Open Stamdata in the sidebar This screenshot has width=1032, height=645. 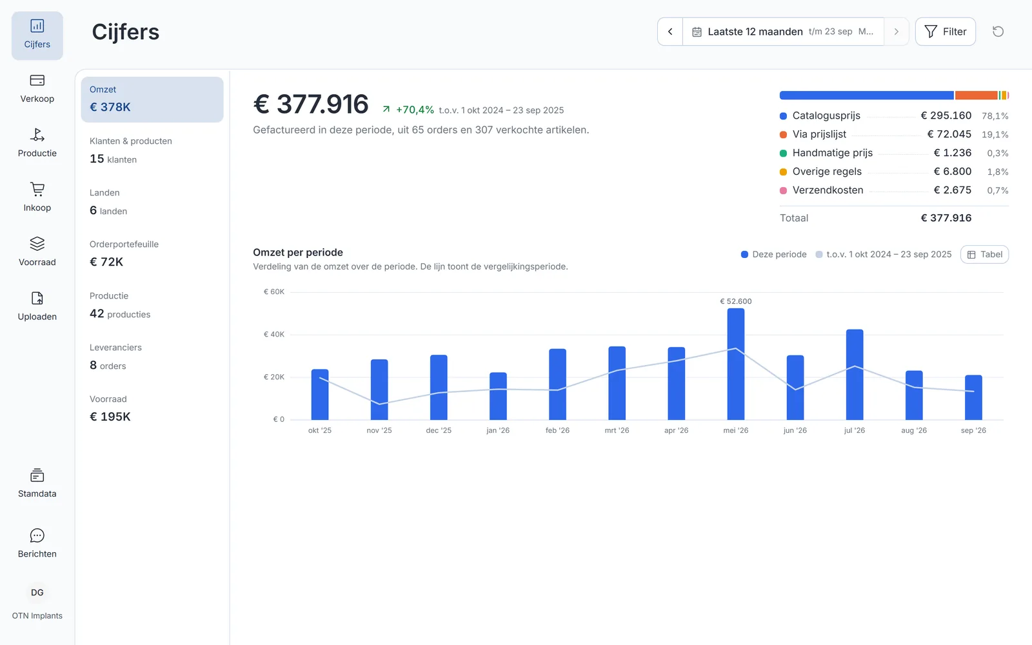point(37,484)
